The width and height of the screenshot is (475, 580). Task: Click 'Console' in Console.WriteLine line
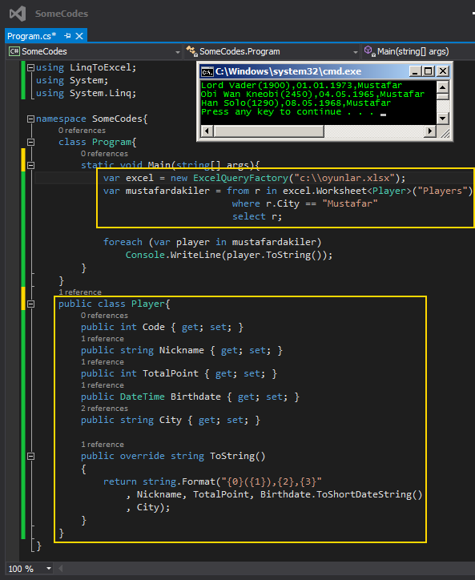145,255
